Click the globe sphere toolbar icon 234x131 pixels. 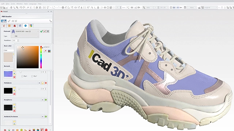tap(63, 7)
